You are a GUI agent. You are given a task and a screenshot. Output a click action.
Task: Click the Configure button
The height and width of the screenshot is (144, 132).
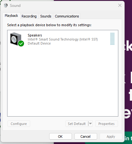[x=19, y=124]
